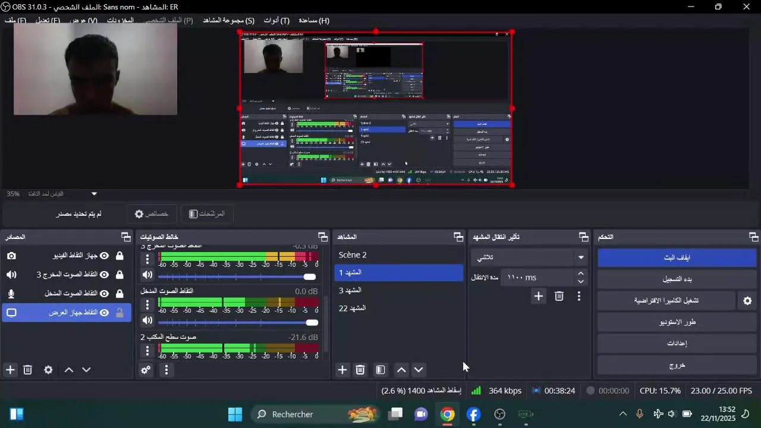Move selected scene up in المشاهد panel
The image size is (761, 428).
click(402, 370)
